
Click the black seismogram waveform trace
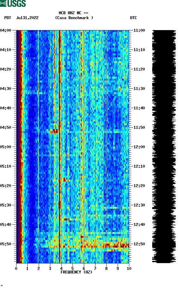click(x=164, y=147)
